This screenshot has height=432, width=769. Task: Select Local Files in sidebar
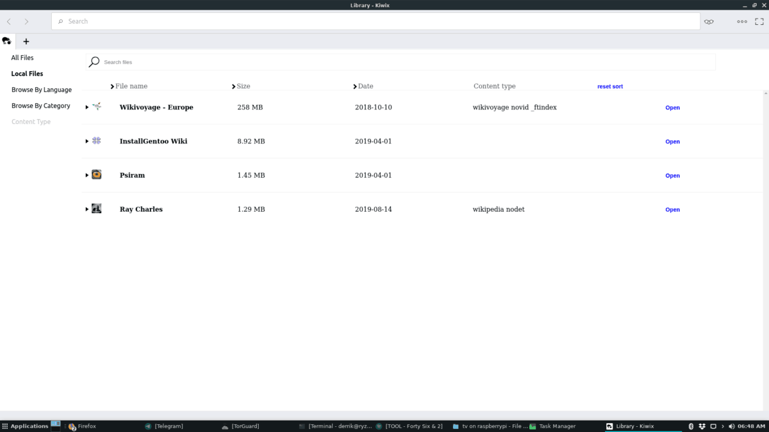[27, 74]
